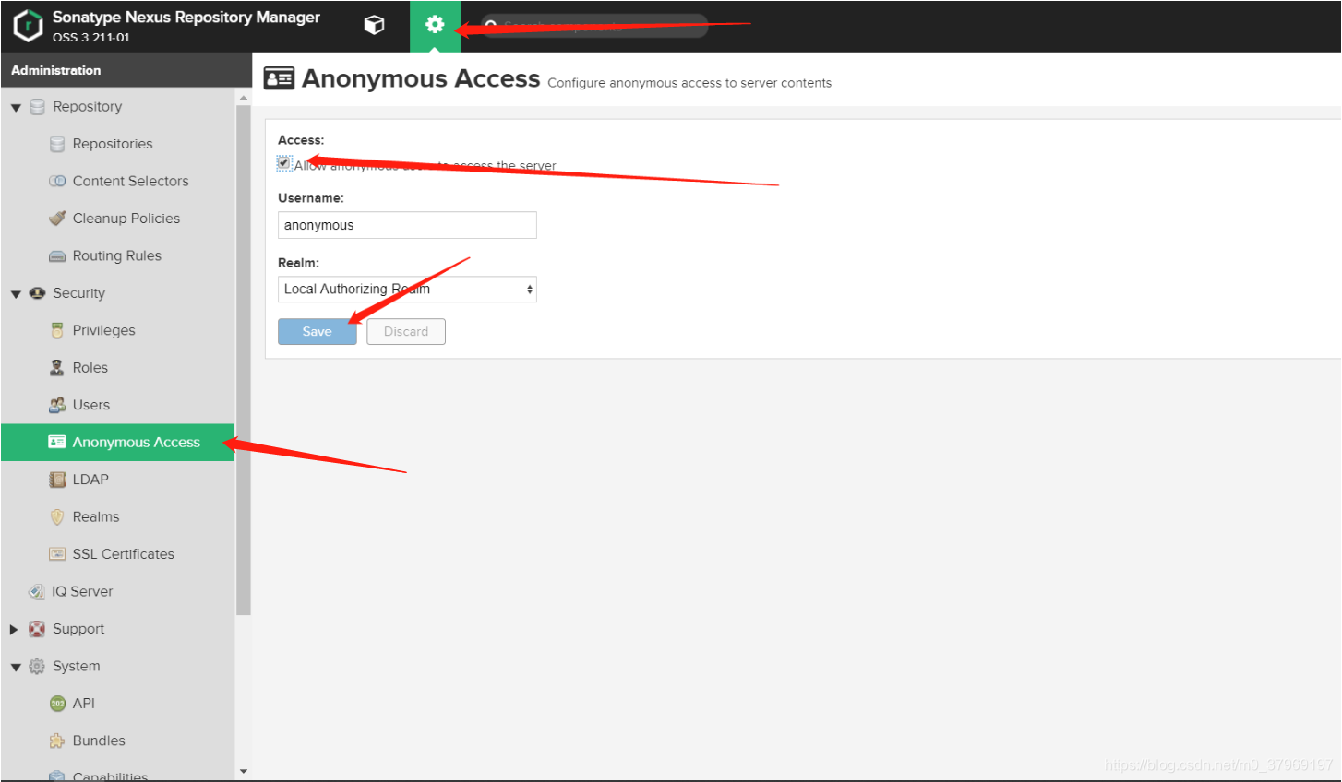The width and height of the screenshot is (1342, 782).
Task: Discard the anonymous access changes
Action: coord(406,332)
